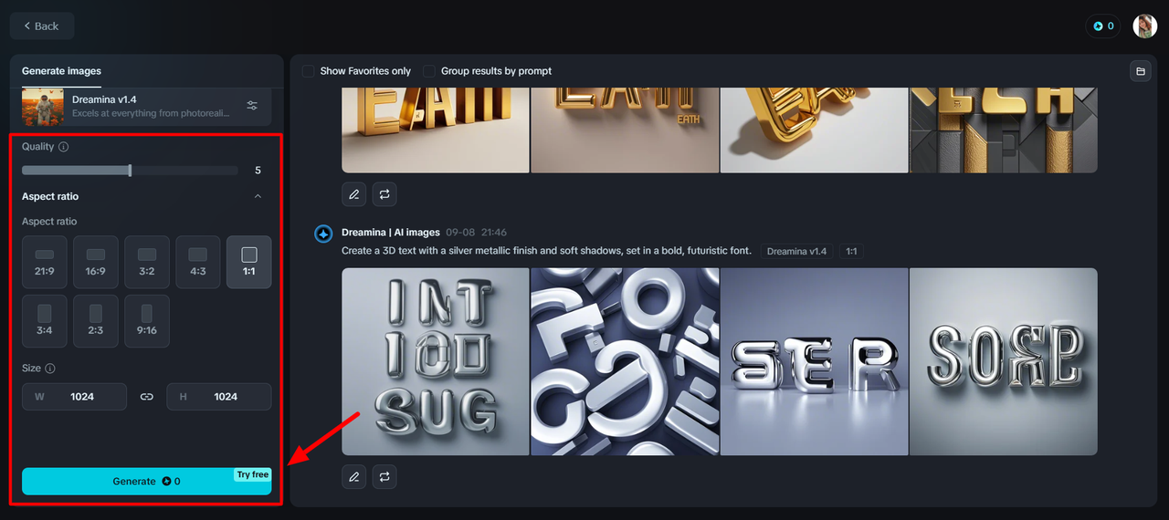
Task: Click the Quality value 5
Action: tap(258, 171)
